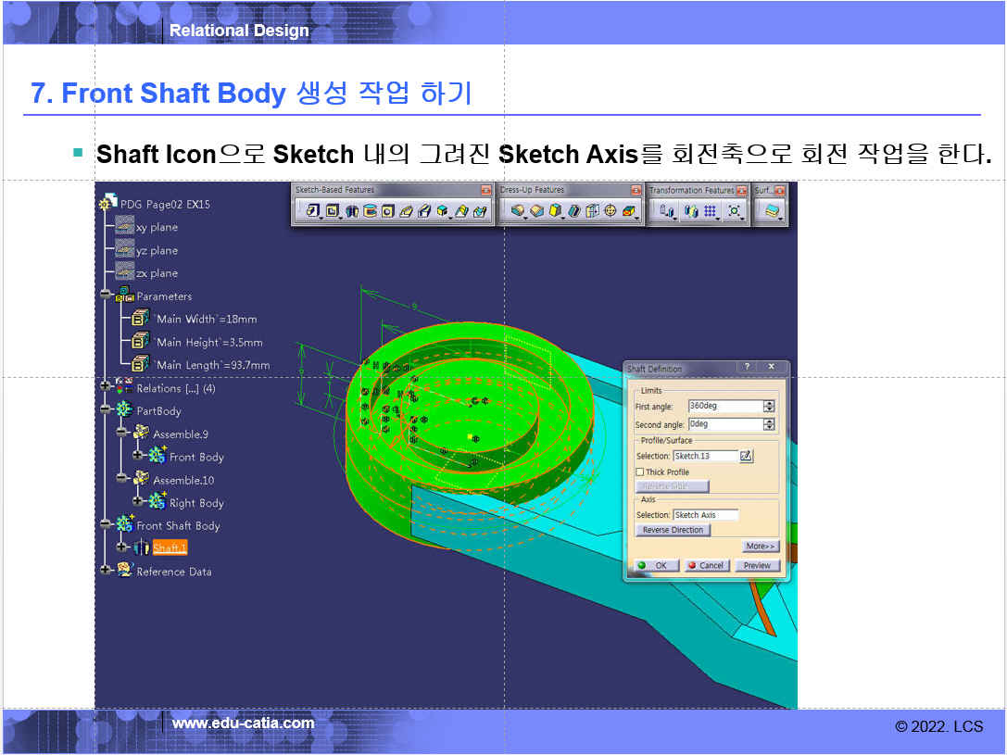Select Shaft.1 in the specification tree
Viewport: 1007px width, 755px height.
pyautogui.click(x=170, y=548)
